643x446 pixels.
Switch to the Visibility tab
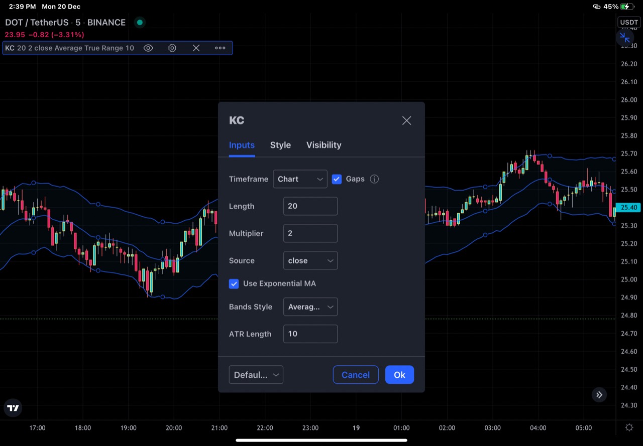[x=324, y=145]
